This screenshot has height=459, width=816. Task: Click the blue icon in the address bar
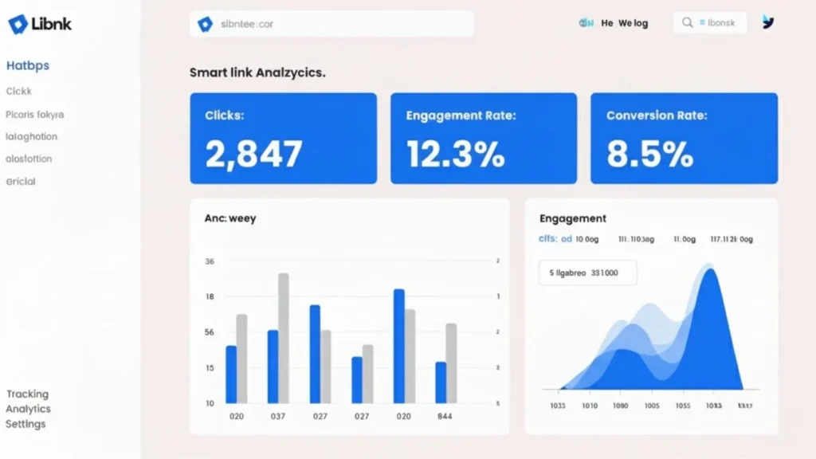206,24
